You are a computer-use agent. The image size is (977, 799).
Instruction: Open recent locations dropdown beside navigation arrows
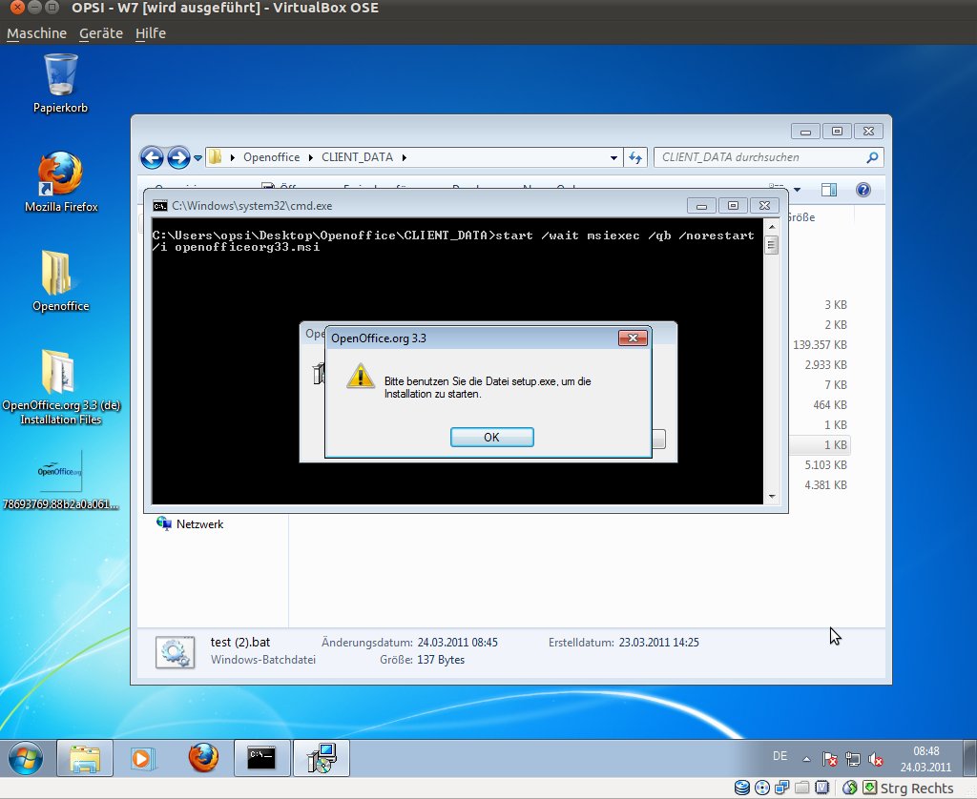[x=197, y=158]
